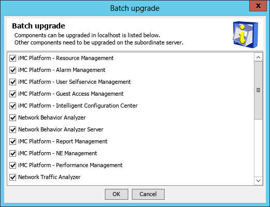Click the OK button
This screenshot has height=207, width=270.
(x=116, y=194)
